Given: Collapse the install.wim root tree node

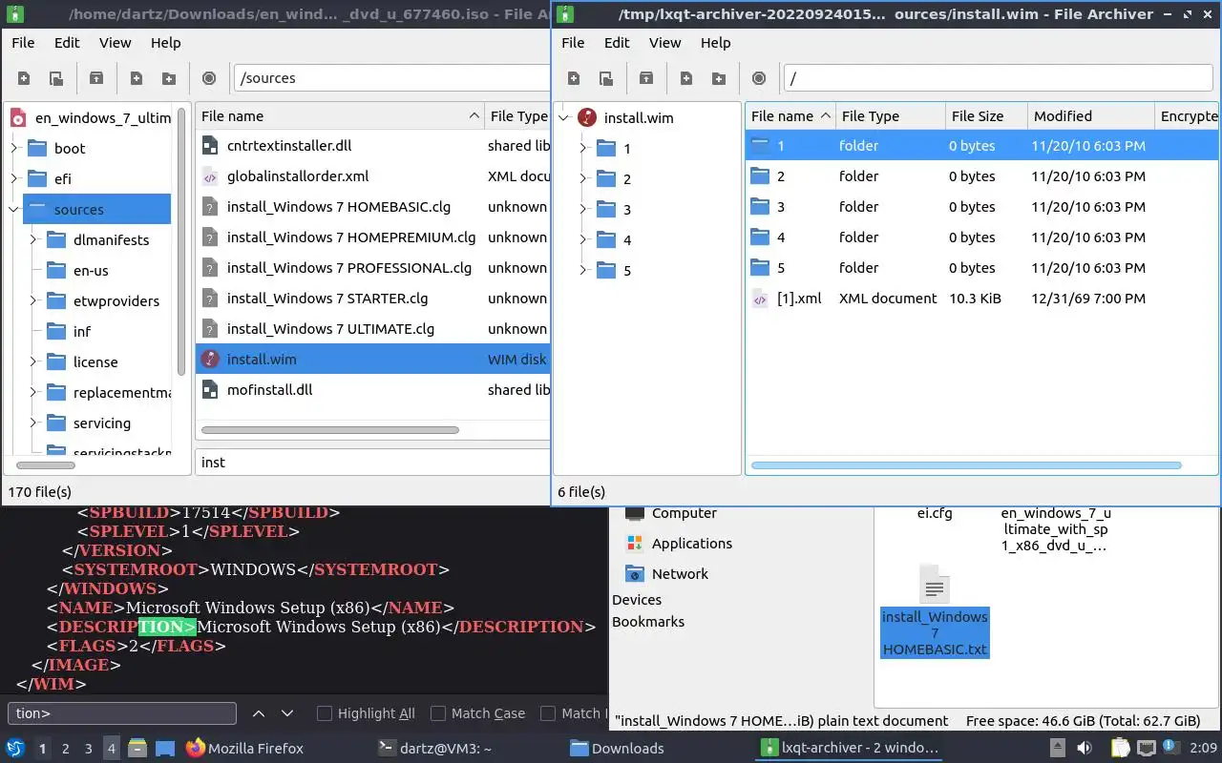Looking at the screenshot, I should (564, 118).
